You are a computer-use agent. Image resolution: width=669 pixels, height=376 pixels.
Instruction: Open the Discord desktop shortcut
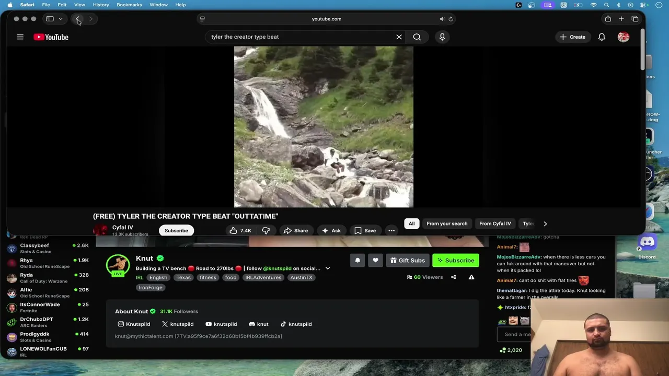[647, 246]
